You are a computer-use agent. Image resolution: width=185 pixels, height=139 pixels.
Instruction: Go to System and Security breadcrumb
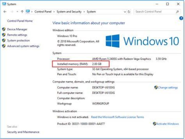tap(69, 12)
